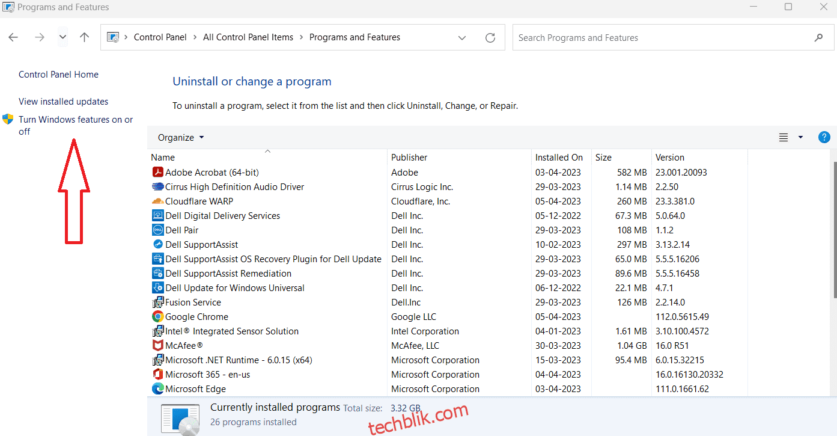Viewport: 837px width, 436px height.
Task: Click the Control Panel icon in address bar
Action: (112, 37)
